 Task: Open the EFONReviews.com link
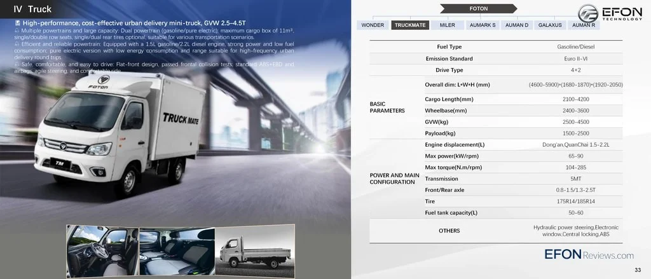tap(589, 254)
